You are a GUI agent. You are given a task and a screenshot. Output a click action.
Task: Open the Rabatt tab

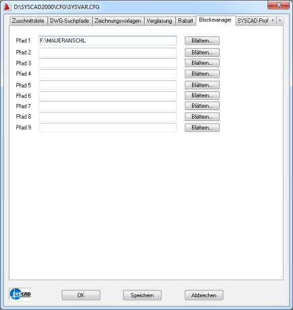(x=185, y=21)
